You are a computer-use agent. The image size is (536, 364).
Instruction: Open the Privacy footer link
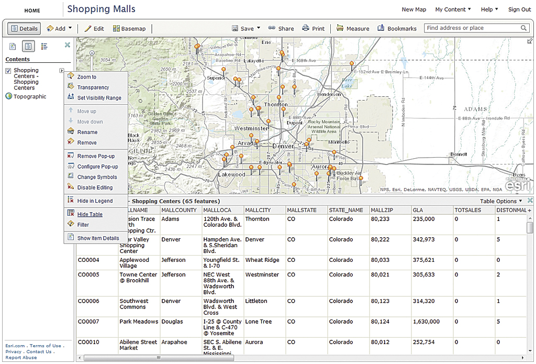[x=13, y=351]
